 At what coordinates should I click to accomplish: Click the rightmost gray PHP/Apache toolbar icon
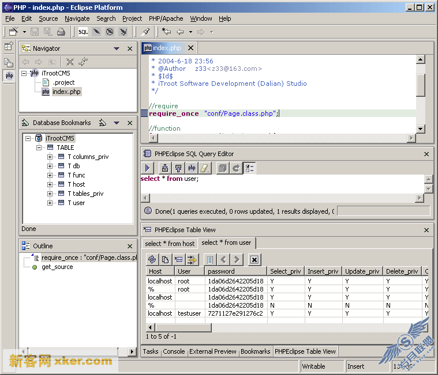pyautogui.click(x=123, y=32)
